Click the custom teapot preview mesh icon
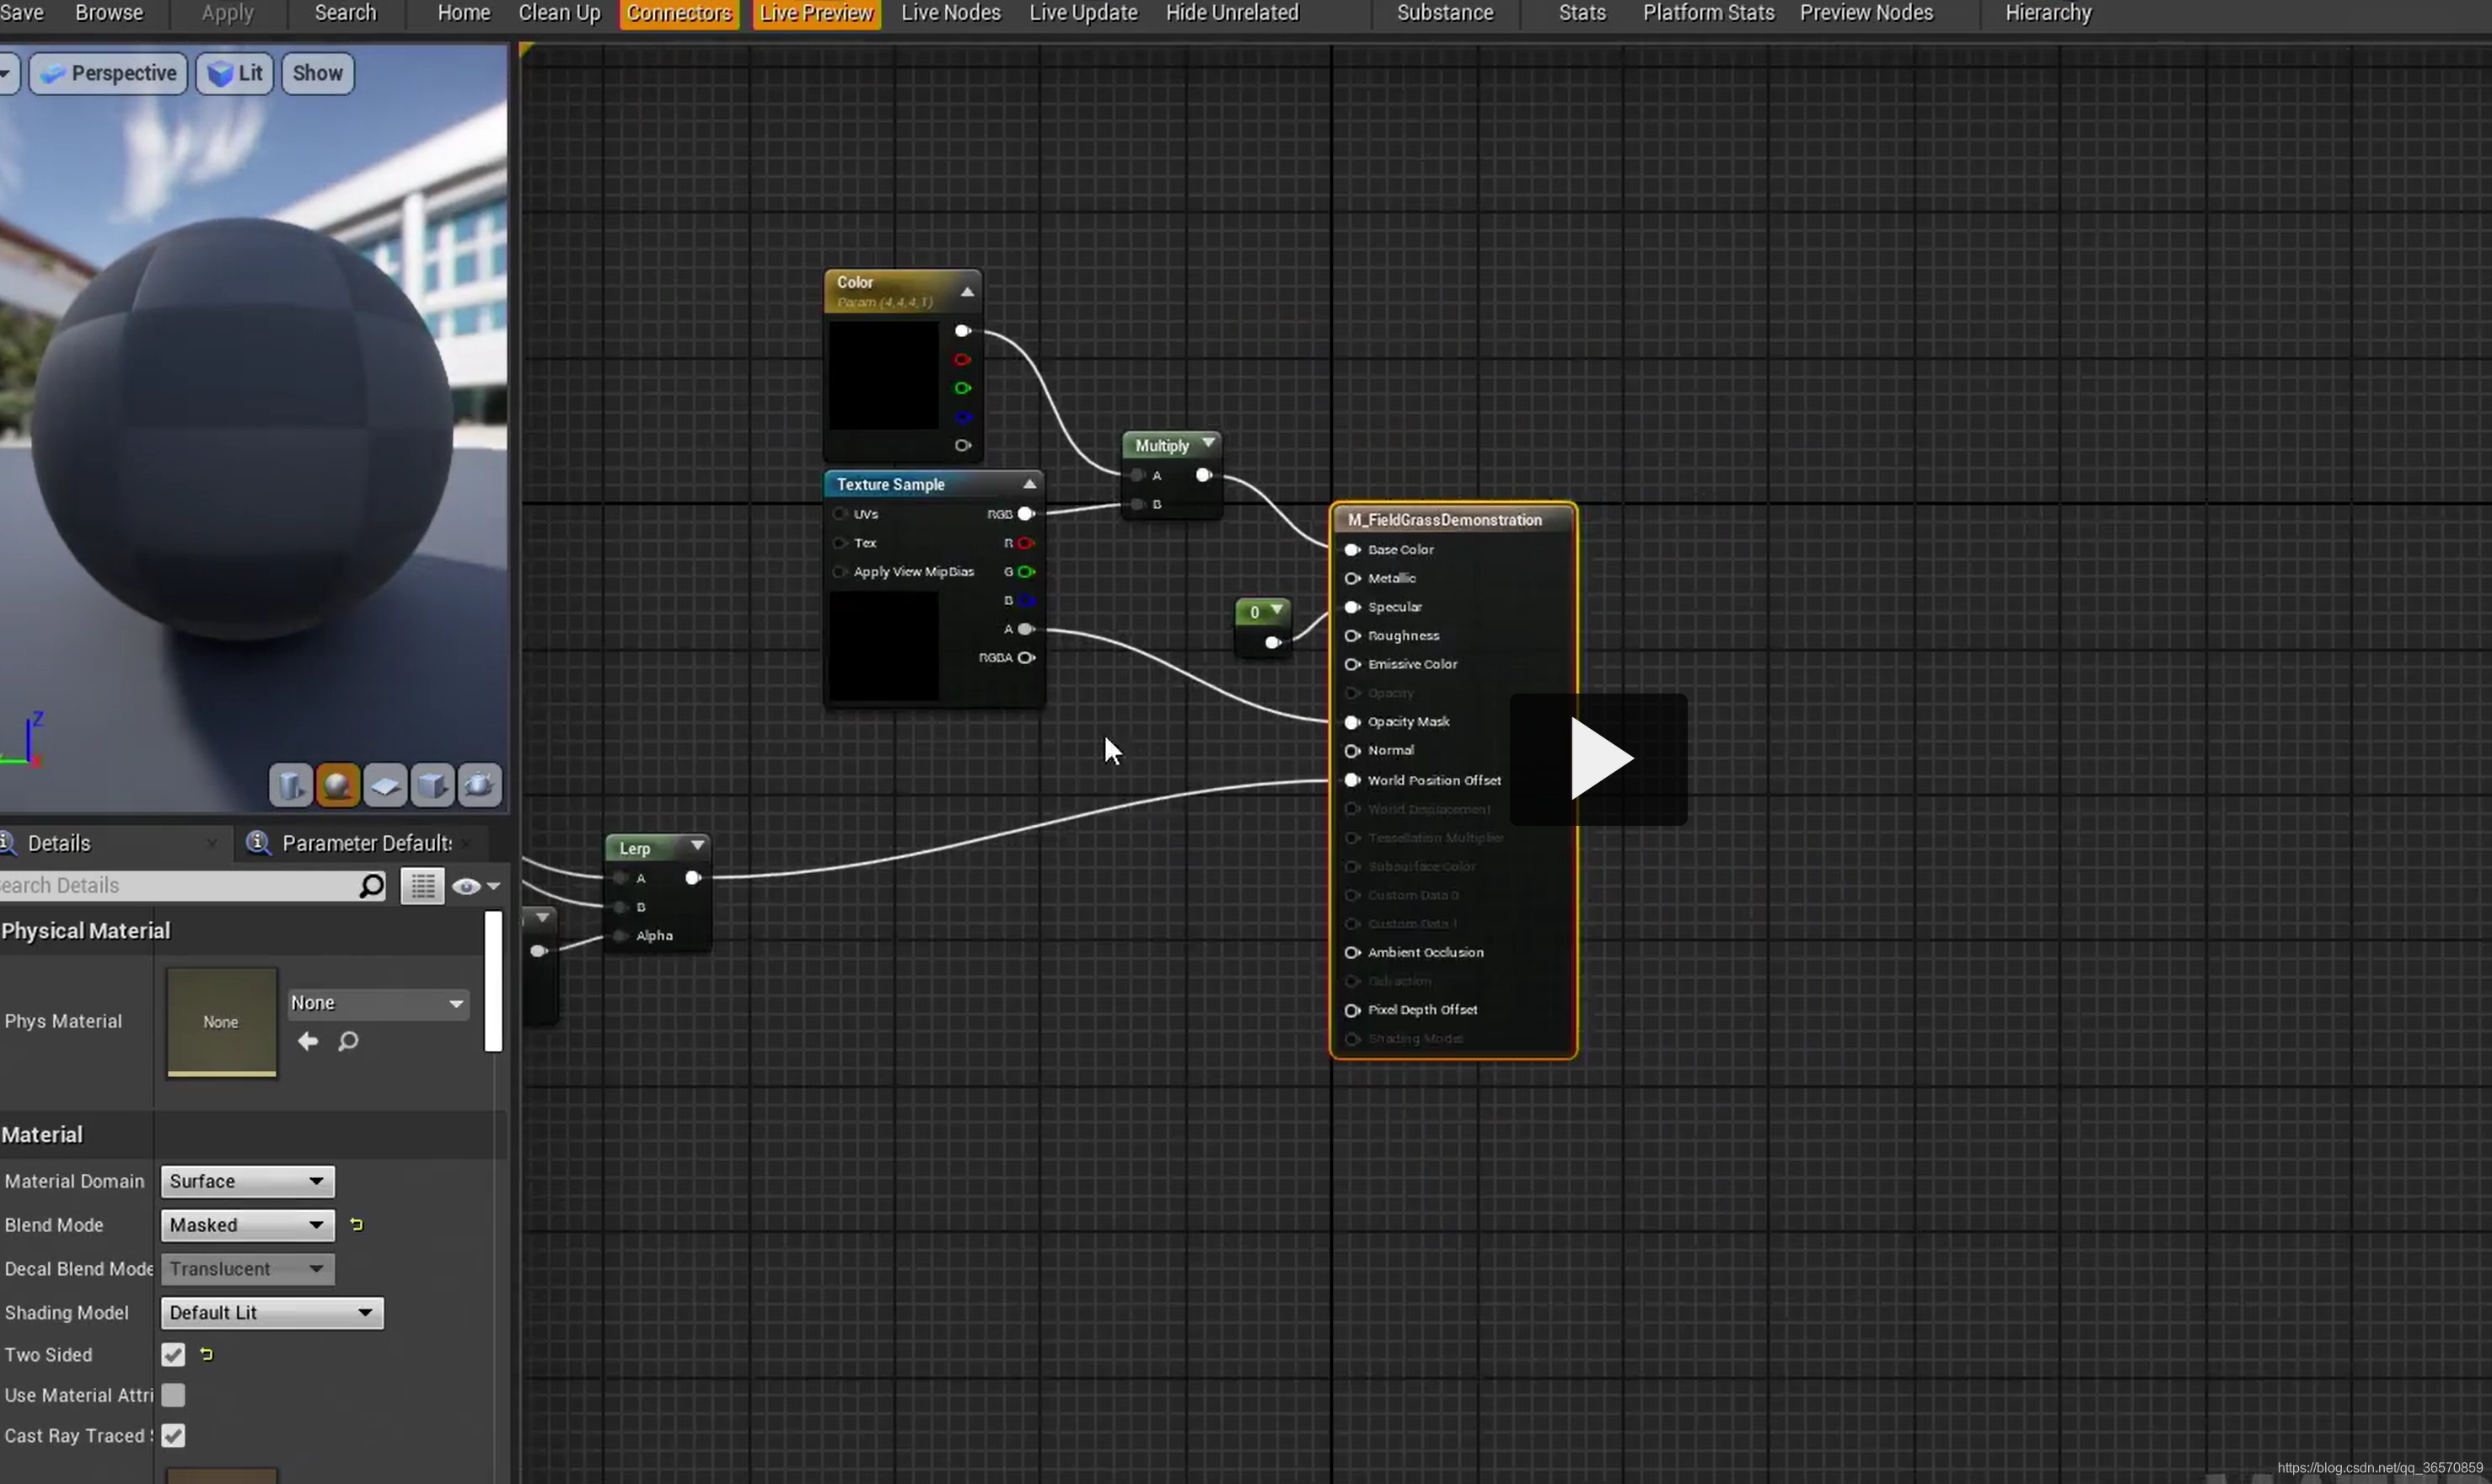This screenshot has height=1484, width=2492. click(479, 785)
